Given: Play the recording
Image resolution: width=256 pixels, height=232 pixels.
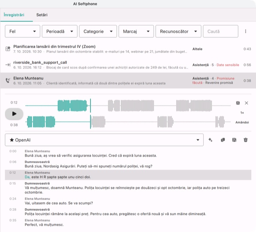Looking at the screenshot, I should (14, 114).
